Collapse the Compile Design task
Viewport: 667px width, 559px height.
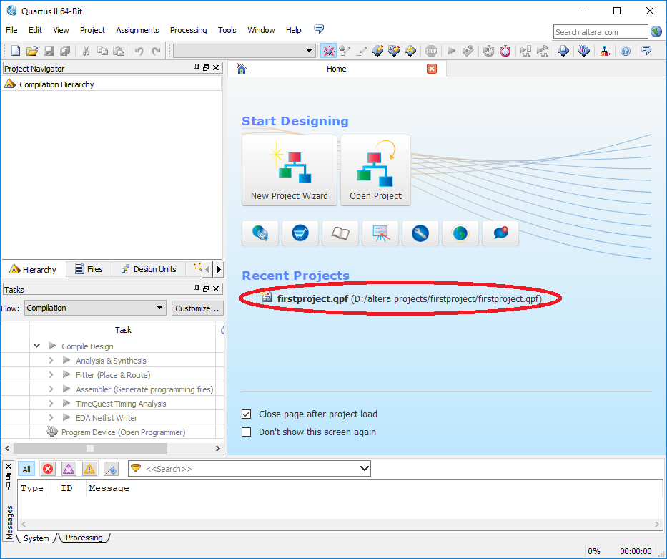(x=37, y=346)
